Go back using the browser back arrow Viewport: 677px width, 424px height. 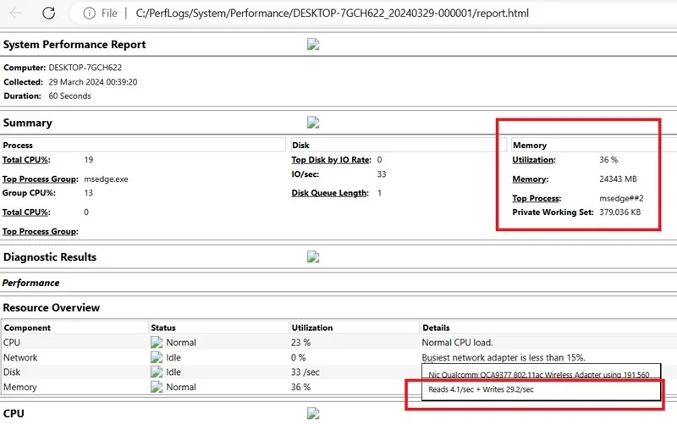(15, 13)
